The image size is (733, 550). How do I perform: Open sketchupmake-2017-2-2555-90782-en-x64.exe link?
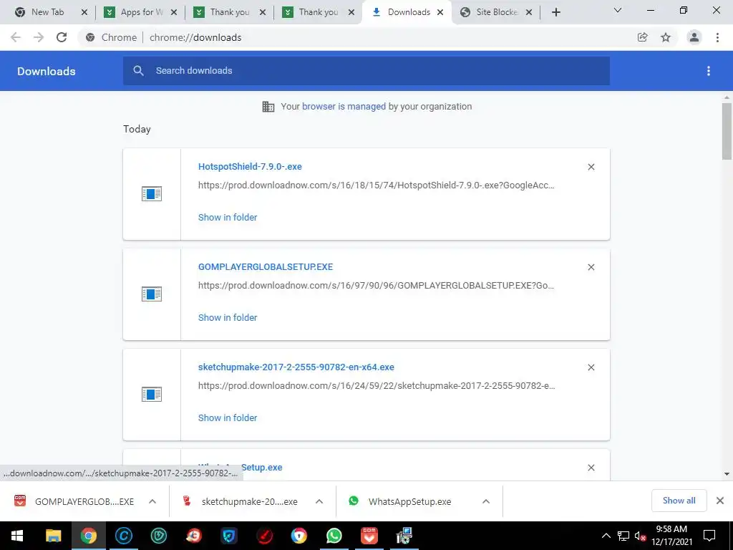coord(296,367)
